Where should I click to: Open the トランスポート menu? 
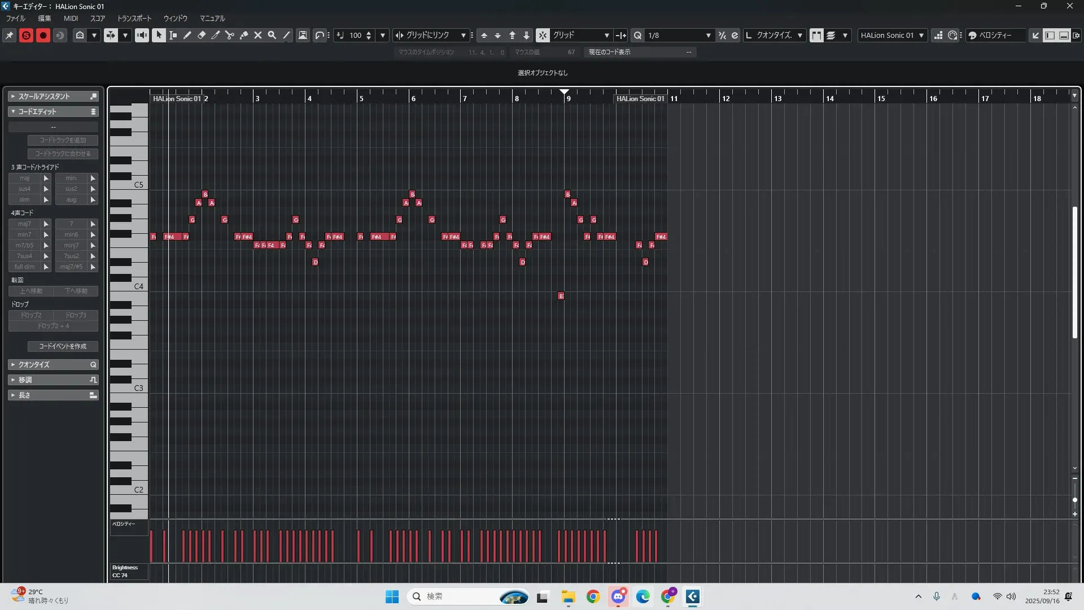pos(134,18)
